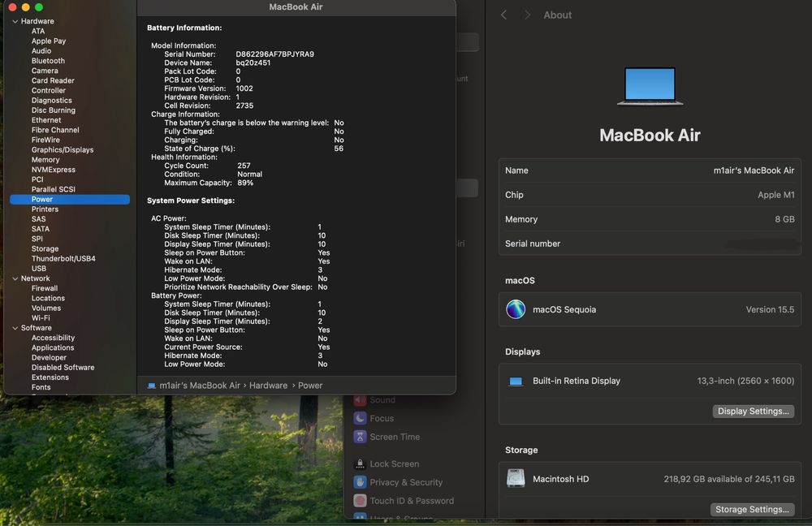
Task: Click the Screen Time hourglass icon
Action: pyautogui.click(x=360, y=437)
